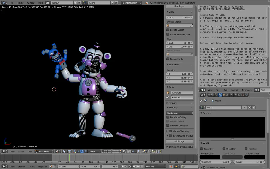Jump to the last frame of playback

[142, 167]
